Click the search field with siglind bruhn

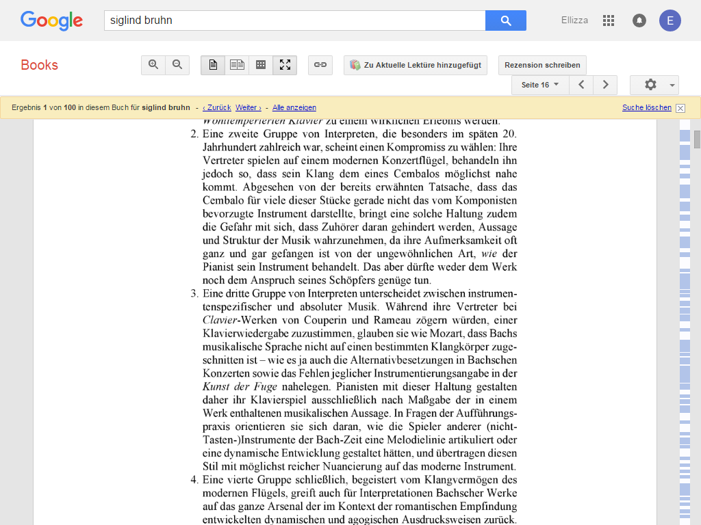coord(294,21)
